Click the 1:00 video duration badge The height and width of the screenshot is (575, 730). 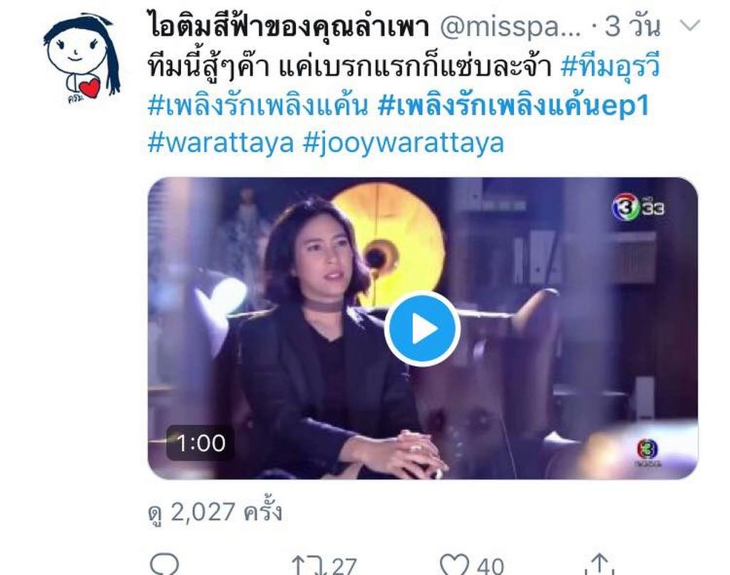(x=200, y=443)
